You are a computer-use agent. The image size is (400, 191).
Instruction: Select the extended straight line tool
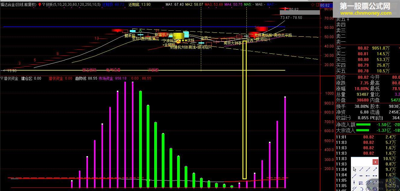point(368,169)
